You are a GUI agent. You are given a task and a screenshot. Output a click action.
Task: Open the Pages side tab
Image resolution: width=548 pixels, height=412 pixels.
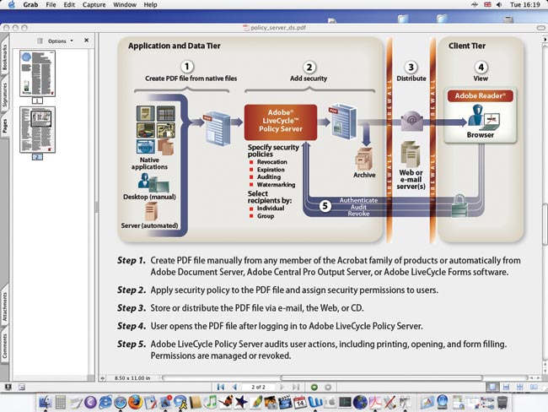click(4, 125)
